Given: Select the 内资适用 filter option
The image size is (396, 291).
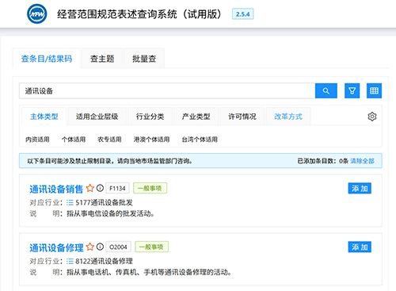Looking at the screenshot, I should click(x=37, y=140).
